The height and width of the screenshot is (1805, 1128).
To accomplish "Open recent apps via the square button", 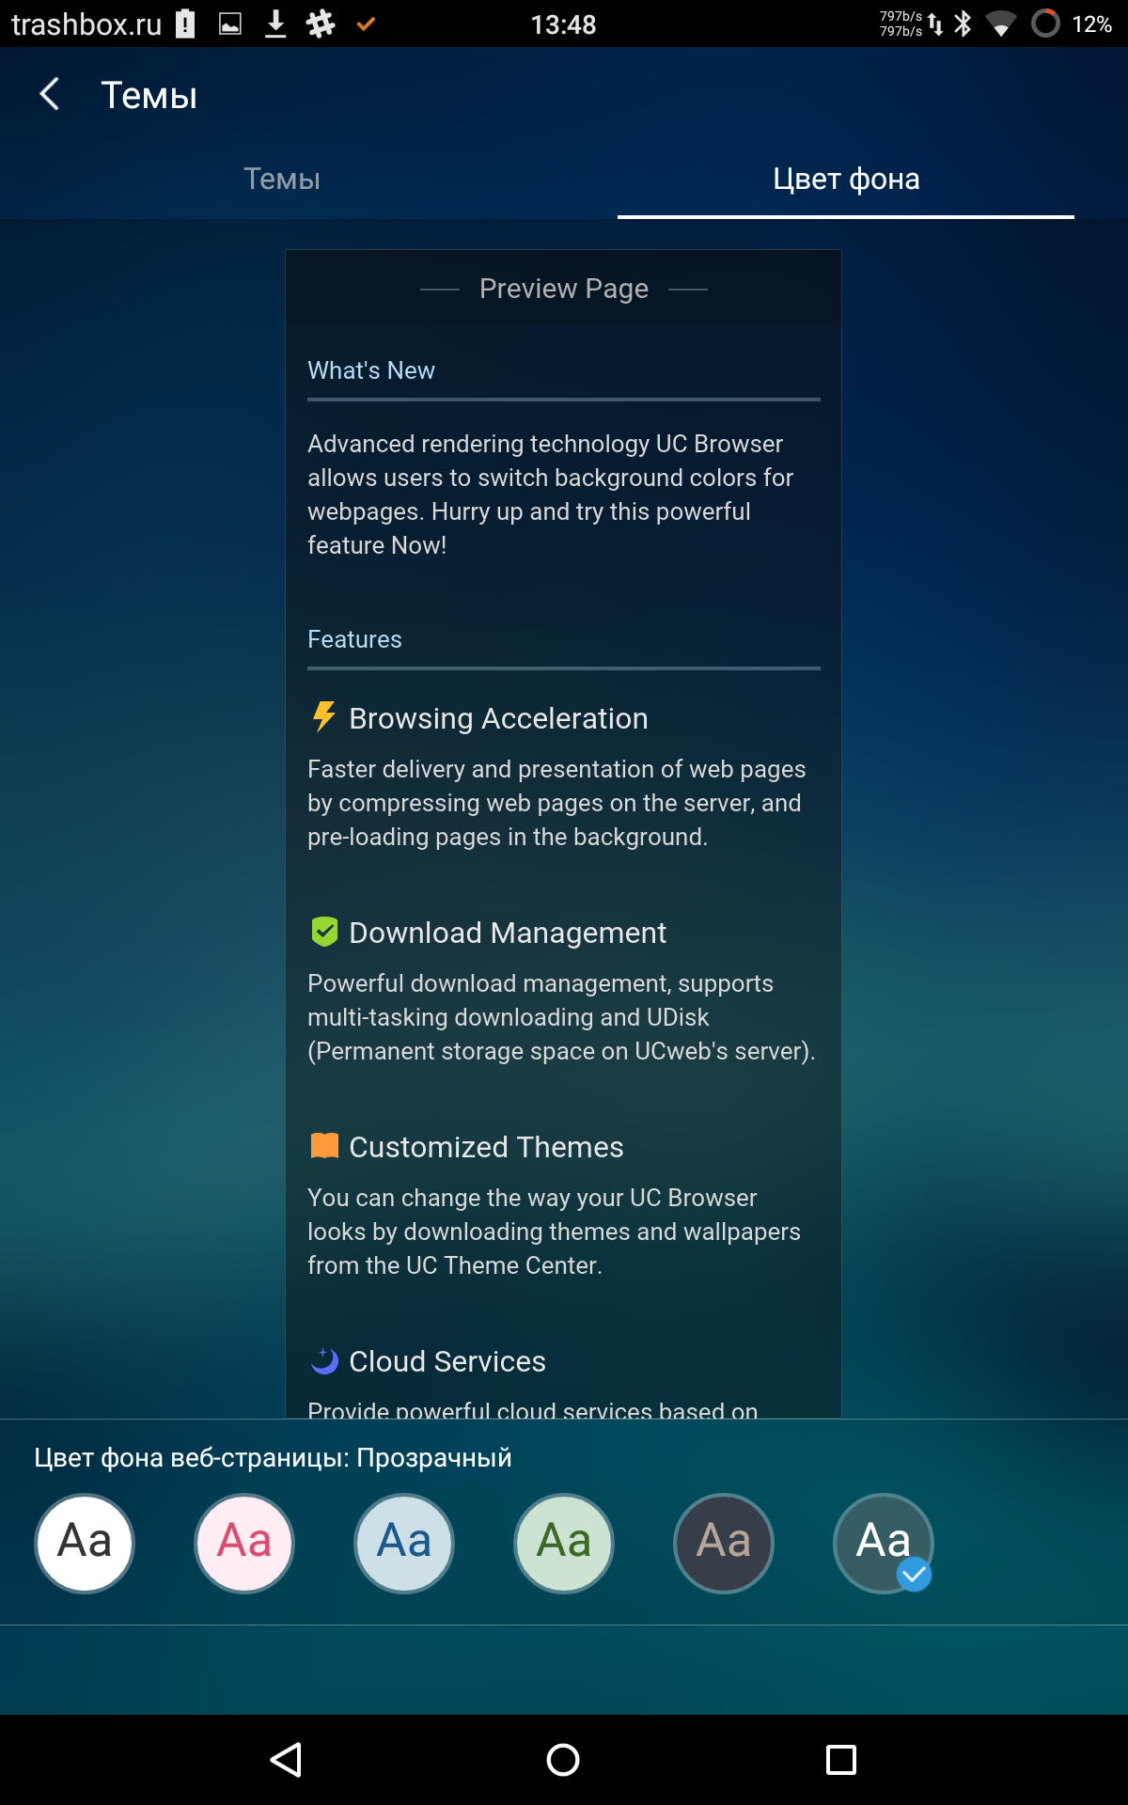I will [x=841, y=1760].
